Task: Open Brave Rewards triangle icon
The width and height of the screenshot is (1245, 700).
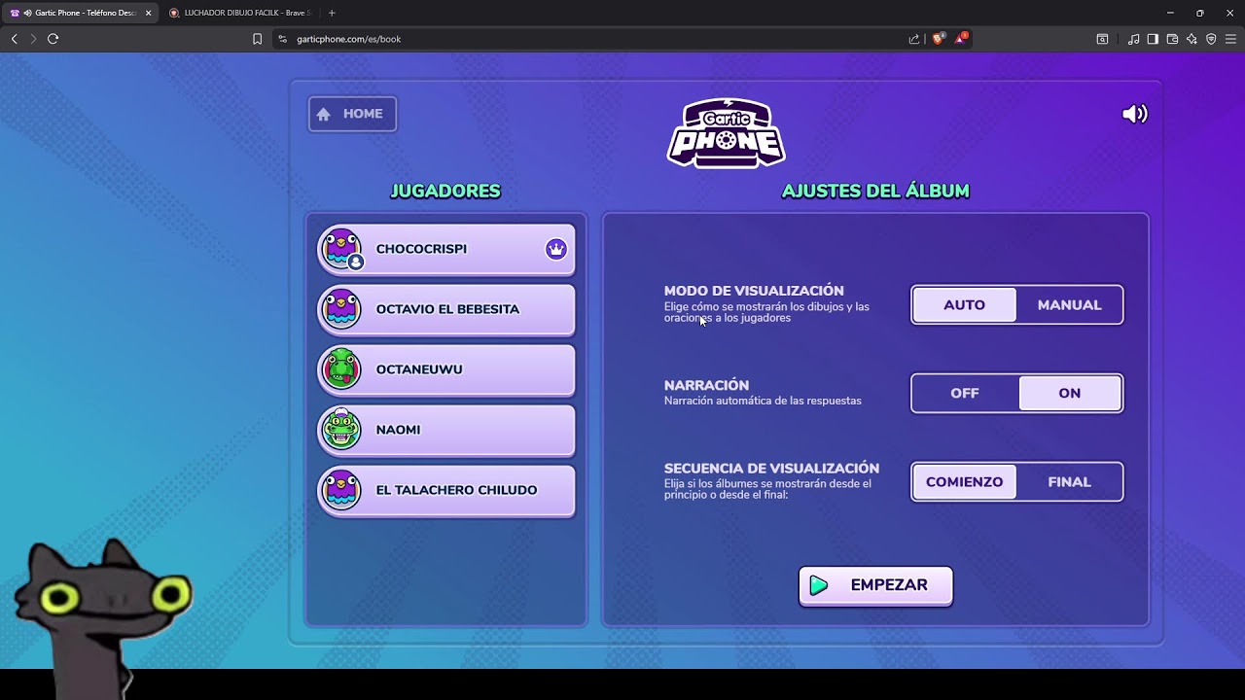Action: 961,39
